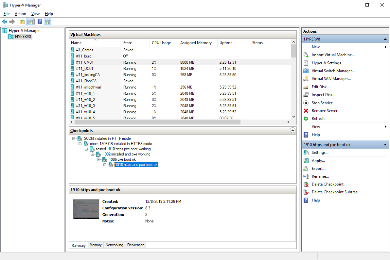Open the Action menu
This screenshot has width=390, height=260.
(x=20, y=14)
